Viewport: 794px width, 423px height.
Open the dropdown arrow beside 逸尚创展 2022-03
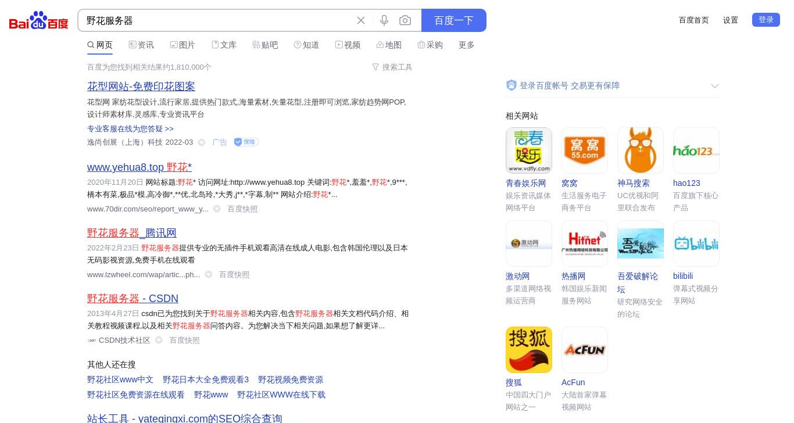point(202,142)
